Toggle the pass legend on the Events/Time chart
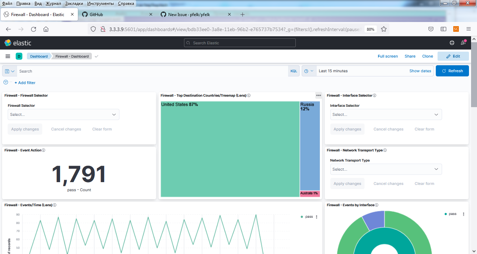Viewport: 477px width, 254px height. 307,216
